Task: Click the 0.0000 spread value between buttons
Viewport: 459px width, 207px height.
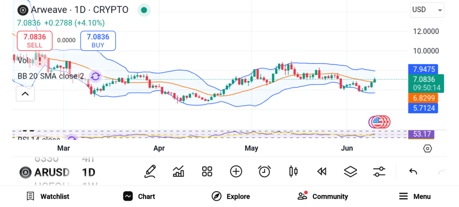Action: (x=66, y=40)
